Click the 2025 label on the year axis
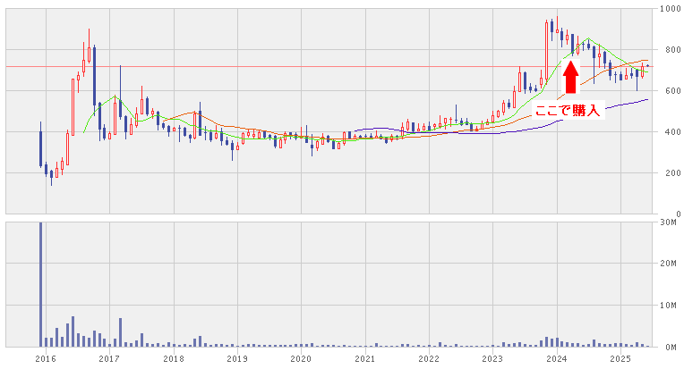 tap(620, 359)
